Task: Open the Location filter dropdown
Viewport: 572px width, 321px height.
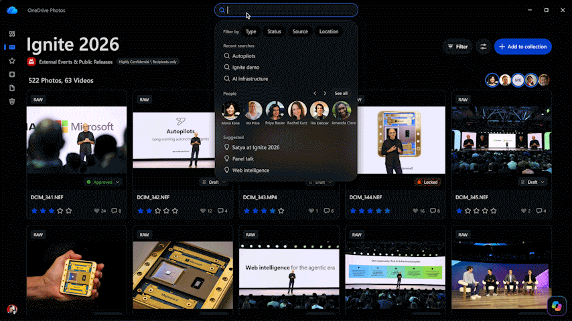Action: [x=329, y=31]
